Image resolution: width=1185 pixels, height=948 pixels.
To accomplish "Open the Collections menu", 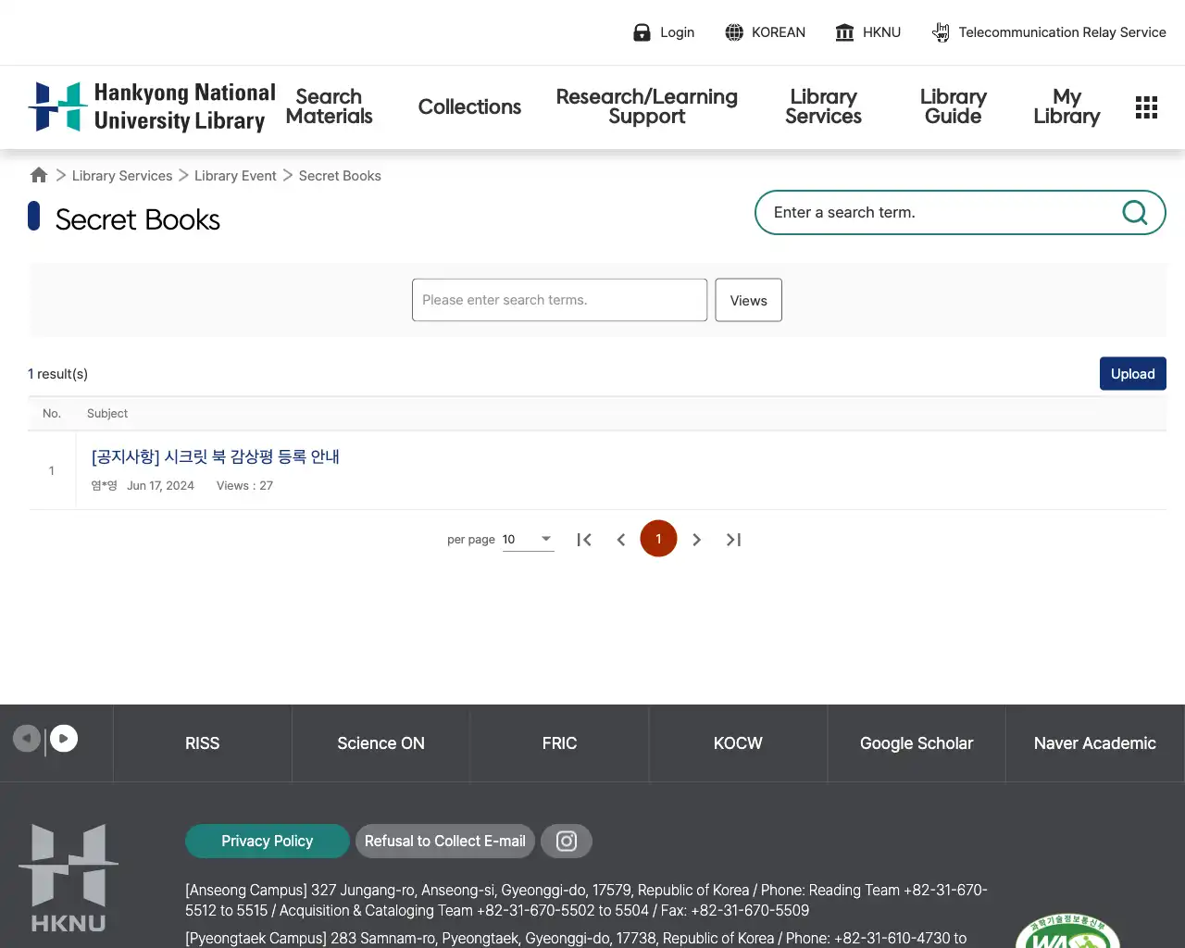I will click(469, 106).
